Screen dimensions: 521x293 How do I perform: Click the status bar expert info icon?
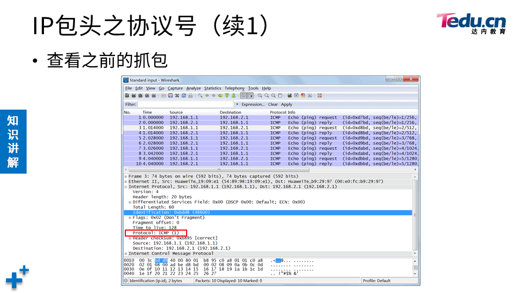[125, 281]
